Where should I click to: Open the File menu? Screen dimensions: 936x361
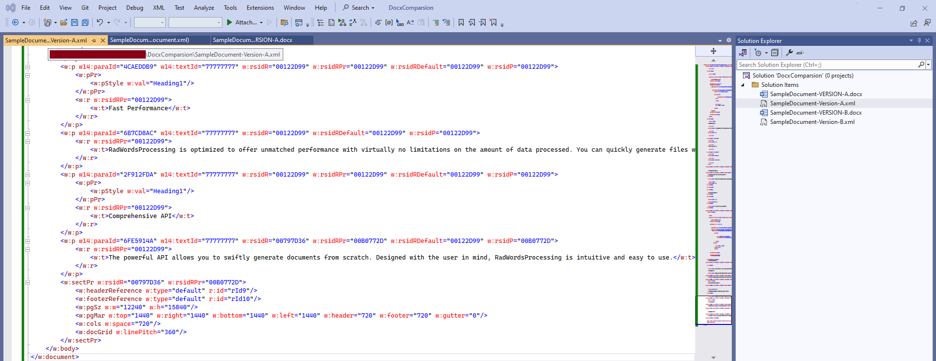pos(26,8)
